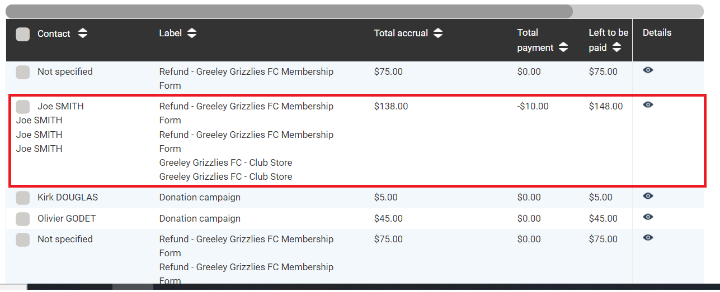Viewport: 720px width, 292px height.
Task: Check the Kirk DOUGLAS row checkbox
Action: 23,198
